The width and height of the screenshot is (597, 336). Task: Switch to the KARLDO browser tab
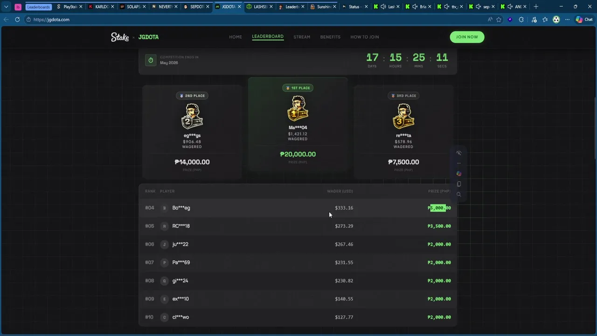pos(102,7)
